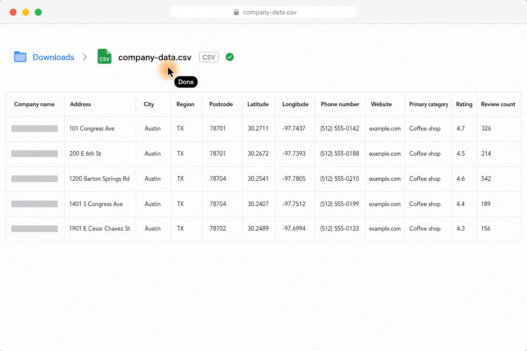Click latitude value 30.2672
527x351 pixels.
click(x=258, y=154)
